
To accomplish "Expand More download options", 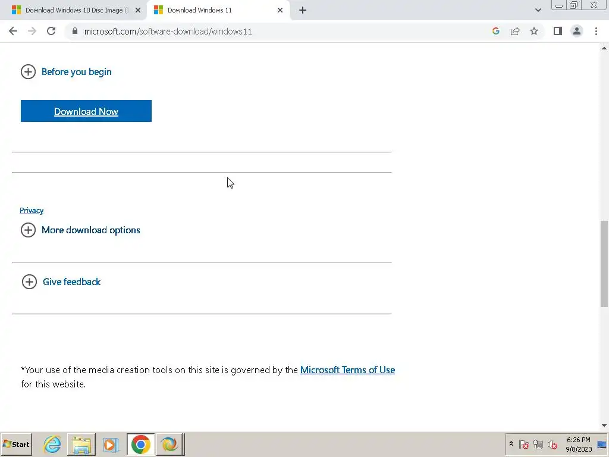I will [x=80, y=230].
